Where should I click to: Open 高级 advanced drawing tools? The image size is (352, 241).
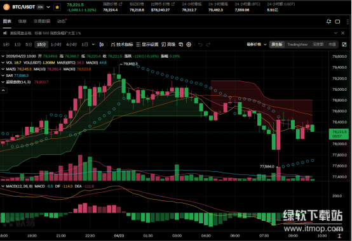pos(168,44)
